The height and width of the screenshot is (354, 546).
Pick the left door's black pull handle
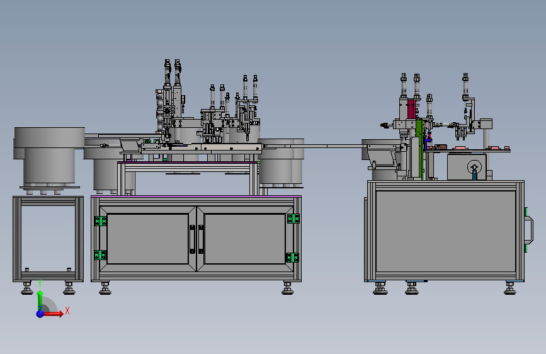coord(192,239)
